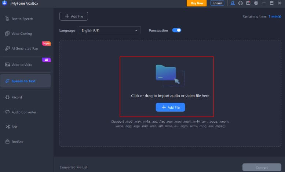Click the Convert button
Screen dimensions: 285x172
(x=262, y=167)
